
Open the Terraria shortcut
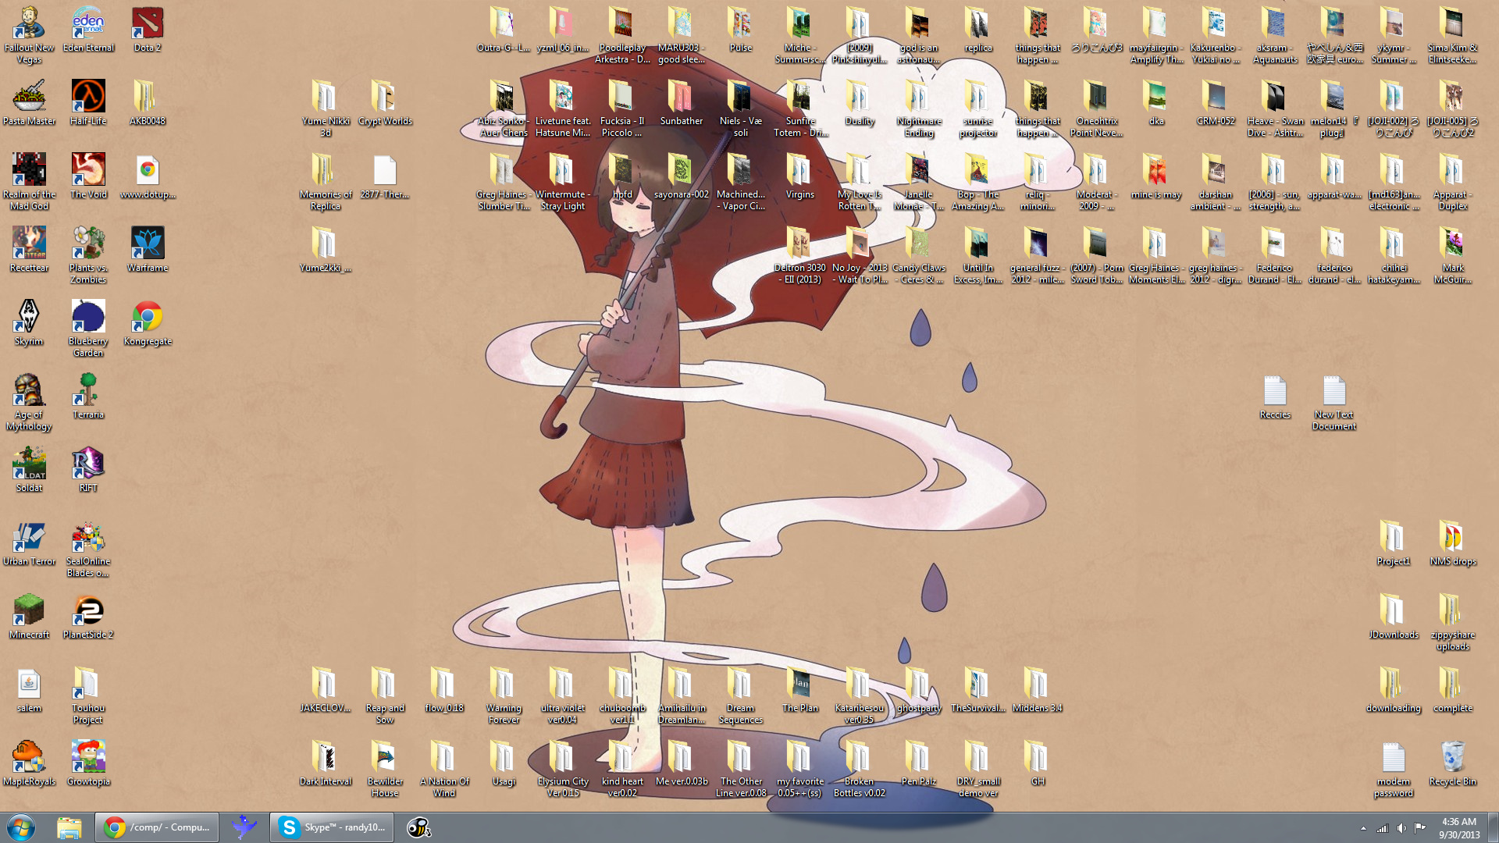tap(88, 397)
